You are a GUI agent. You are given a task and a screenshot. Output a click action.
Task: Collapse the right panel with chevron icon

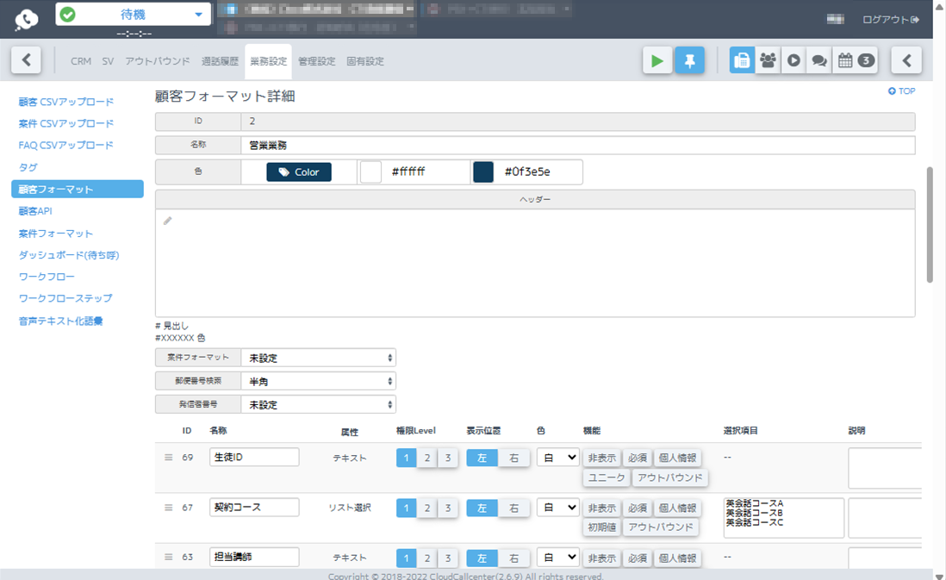[905, 60]
